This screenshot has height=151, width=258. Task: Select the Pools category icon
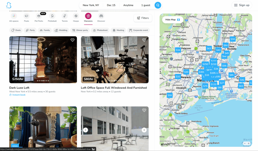[26, 16]
